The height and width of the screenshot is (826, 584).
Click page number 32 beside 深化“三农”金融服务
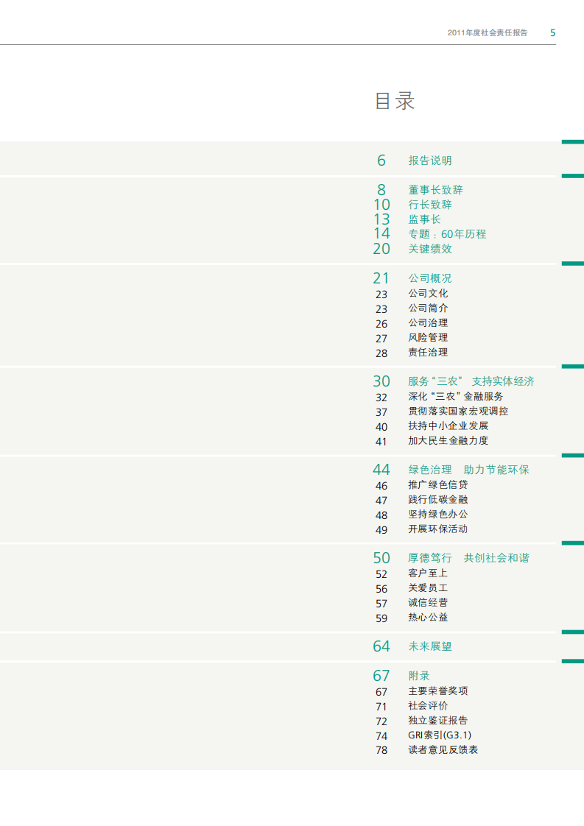[381, 398]
